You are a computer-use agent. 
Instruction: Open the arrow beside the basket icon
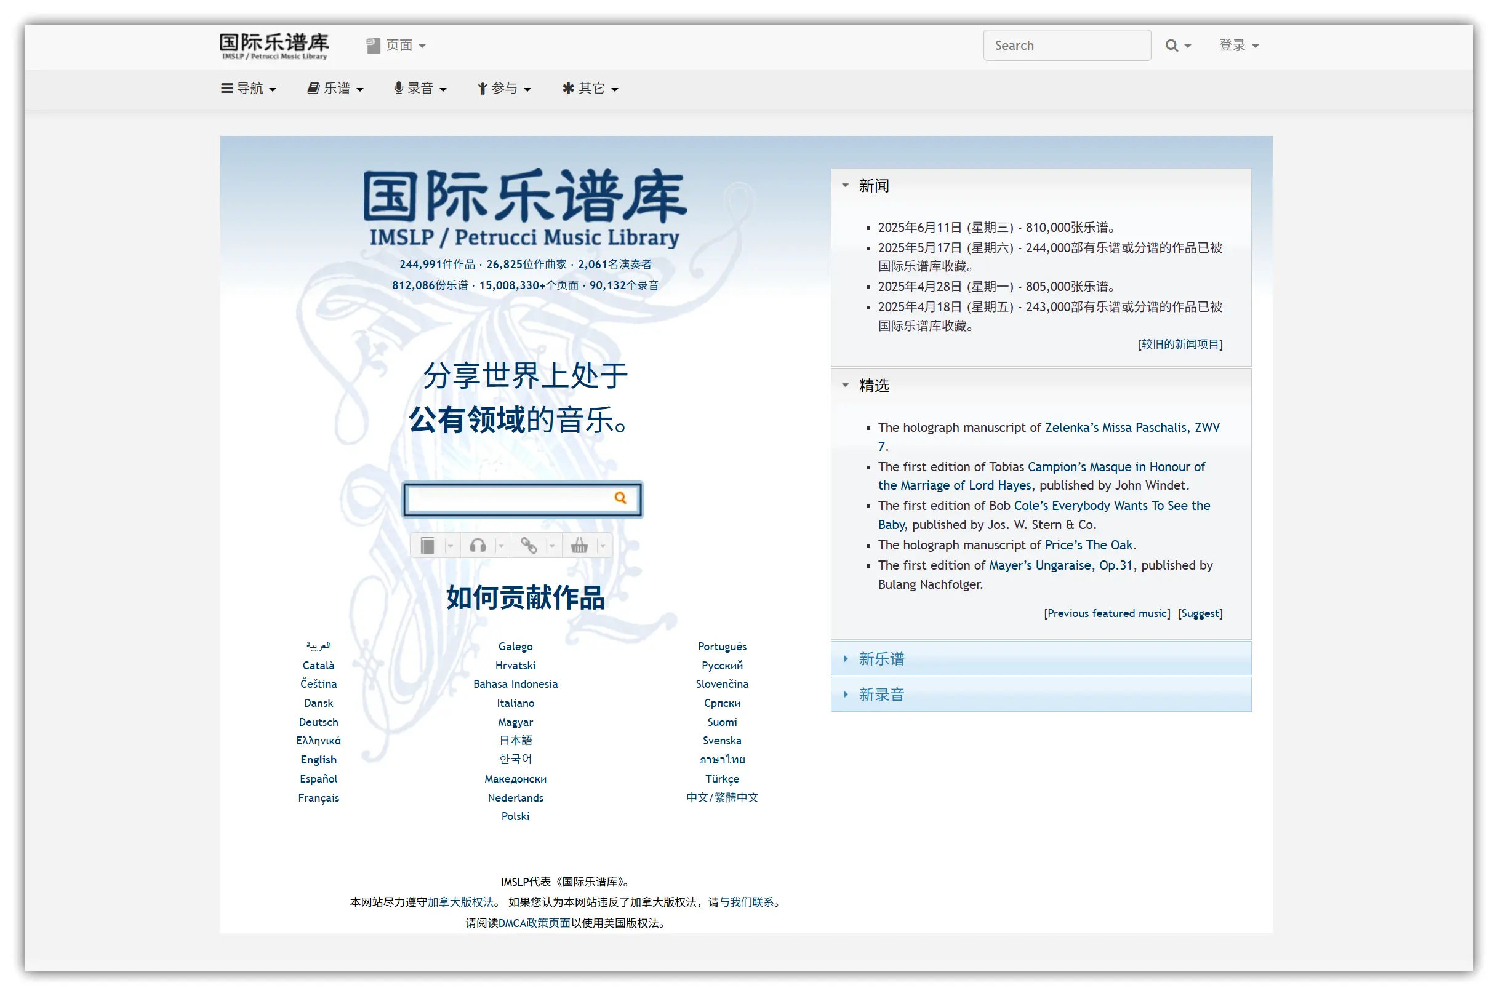pyautogui.click(x=603, y=546)
